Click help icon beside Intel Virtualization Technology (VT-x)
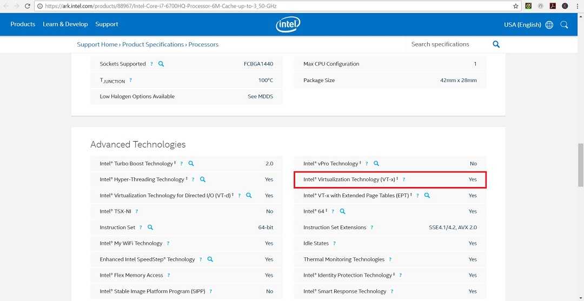This screenshot has height=301, width=584. click(404, 179)
